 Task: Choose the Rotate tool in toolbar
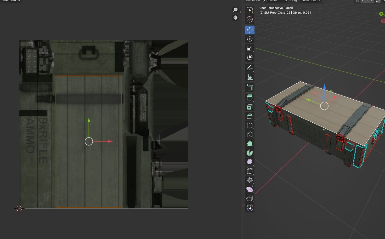point(250,39)
